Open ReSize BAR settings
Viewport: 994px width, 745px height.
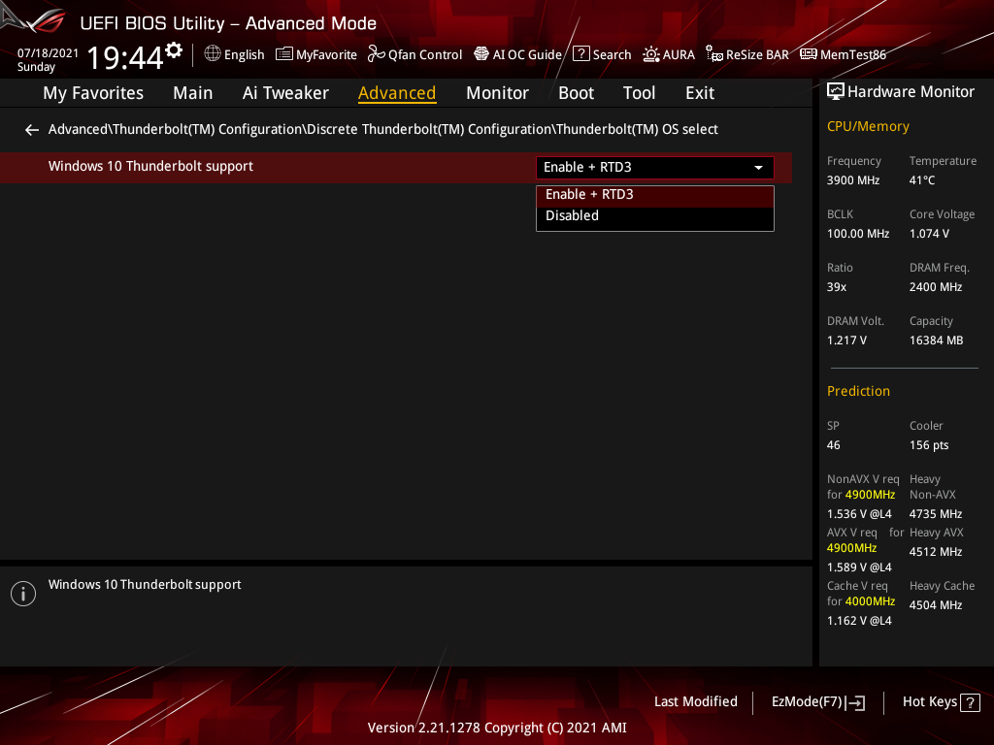click(746, 54)
